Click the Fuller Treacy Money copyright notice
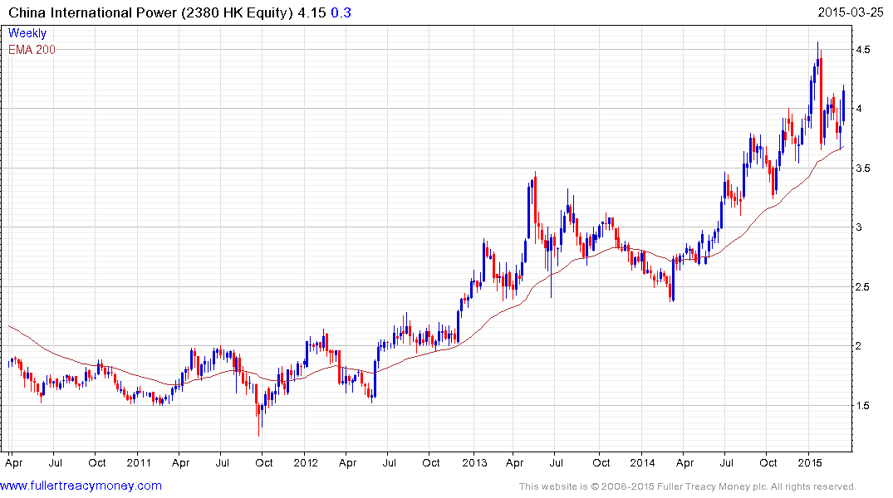 pos(687,486)
